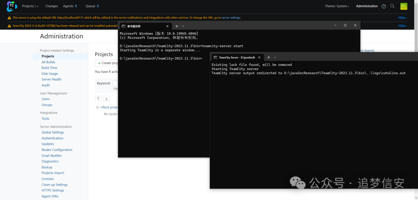Open Global Settings in Server Administration
This screenshot has width=418, height=200.
pos(53,133)
